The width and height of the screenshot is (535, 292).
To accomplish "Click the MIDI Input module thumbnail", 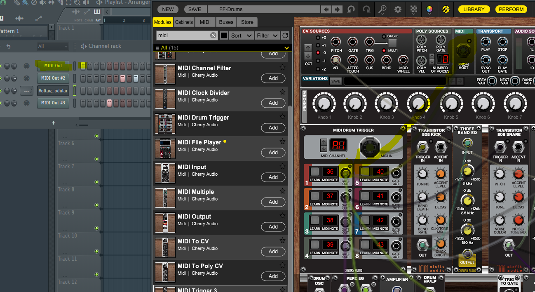I will (x=165, y=173).
